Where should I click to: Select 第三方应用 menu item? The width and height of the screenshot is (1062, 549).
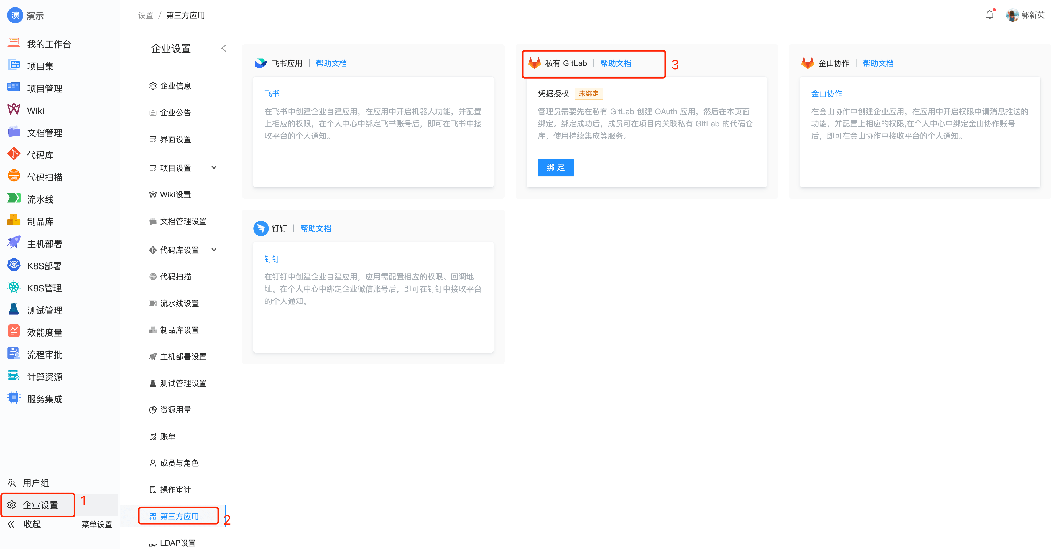pyautogui.click(x=179, y=516)
